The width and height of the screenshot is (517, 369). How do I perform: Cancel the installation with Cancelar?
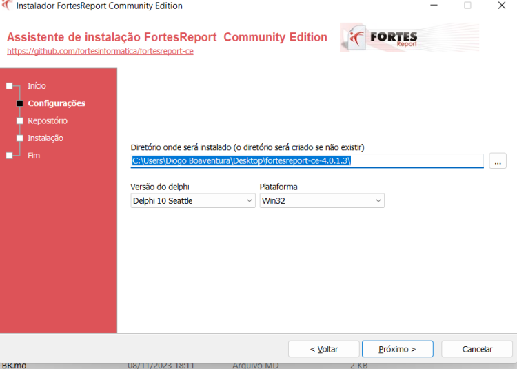point(477,349)
